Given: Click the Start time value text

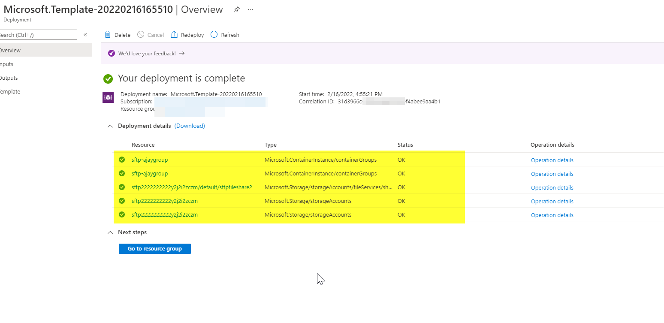Looking at the screenshot, I should point(355,94).
